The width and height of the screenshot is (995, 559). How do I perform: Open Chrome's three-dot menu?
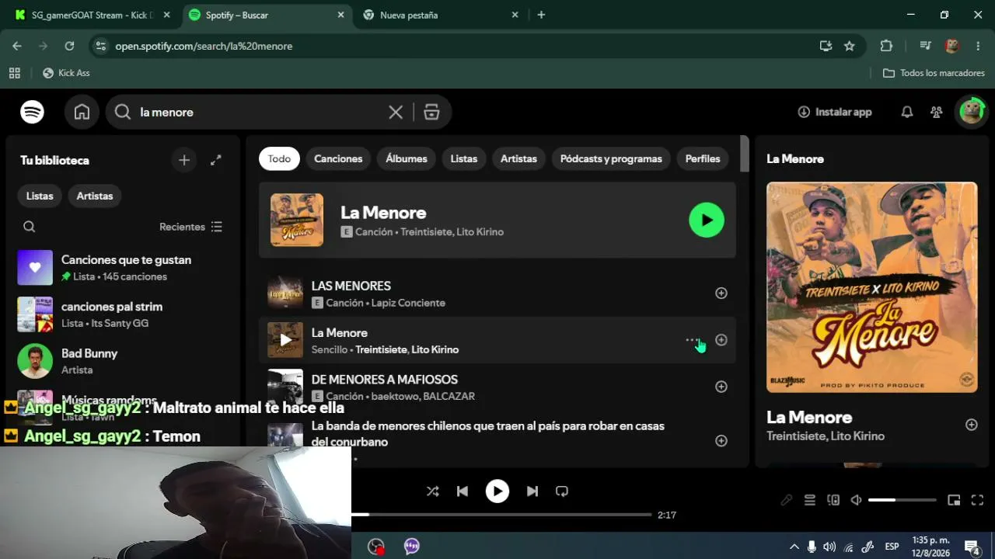click(977, 46)
